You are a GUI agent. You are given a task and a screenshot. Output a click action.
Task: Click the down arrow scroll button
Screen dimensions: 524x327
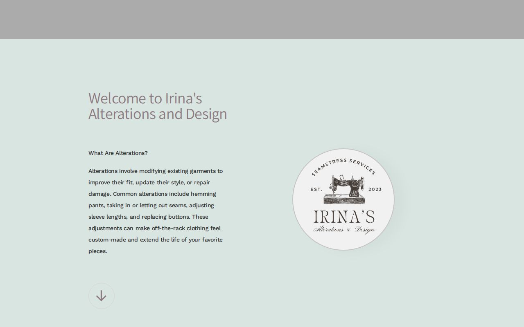[x=102, y=296]
